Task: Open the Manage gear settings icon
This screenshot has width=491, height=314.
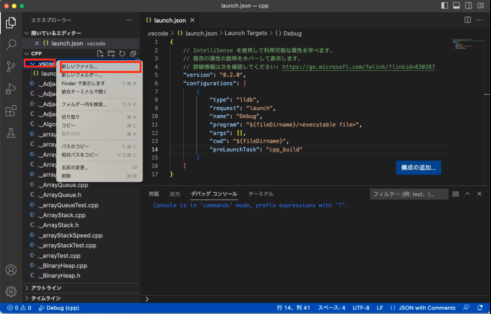Action: [11, 292]
